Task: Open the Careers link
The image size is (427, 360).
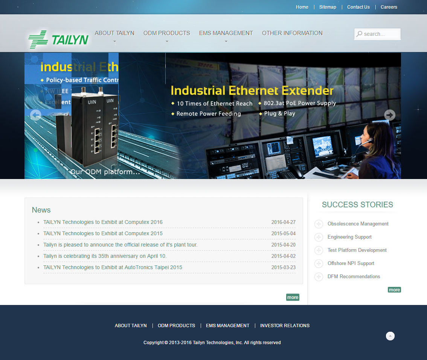Action: (389, 7)
